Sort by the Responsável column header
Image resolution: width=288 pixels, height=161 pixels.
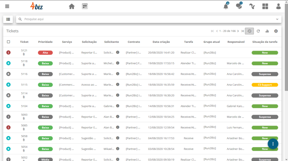coord(236,42)
